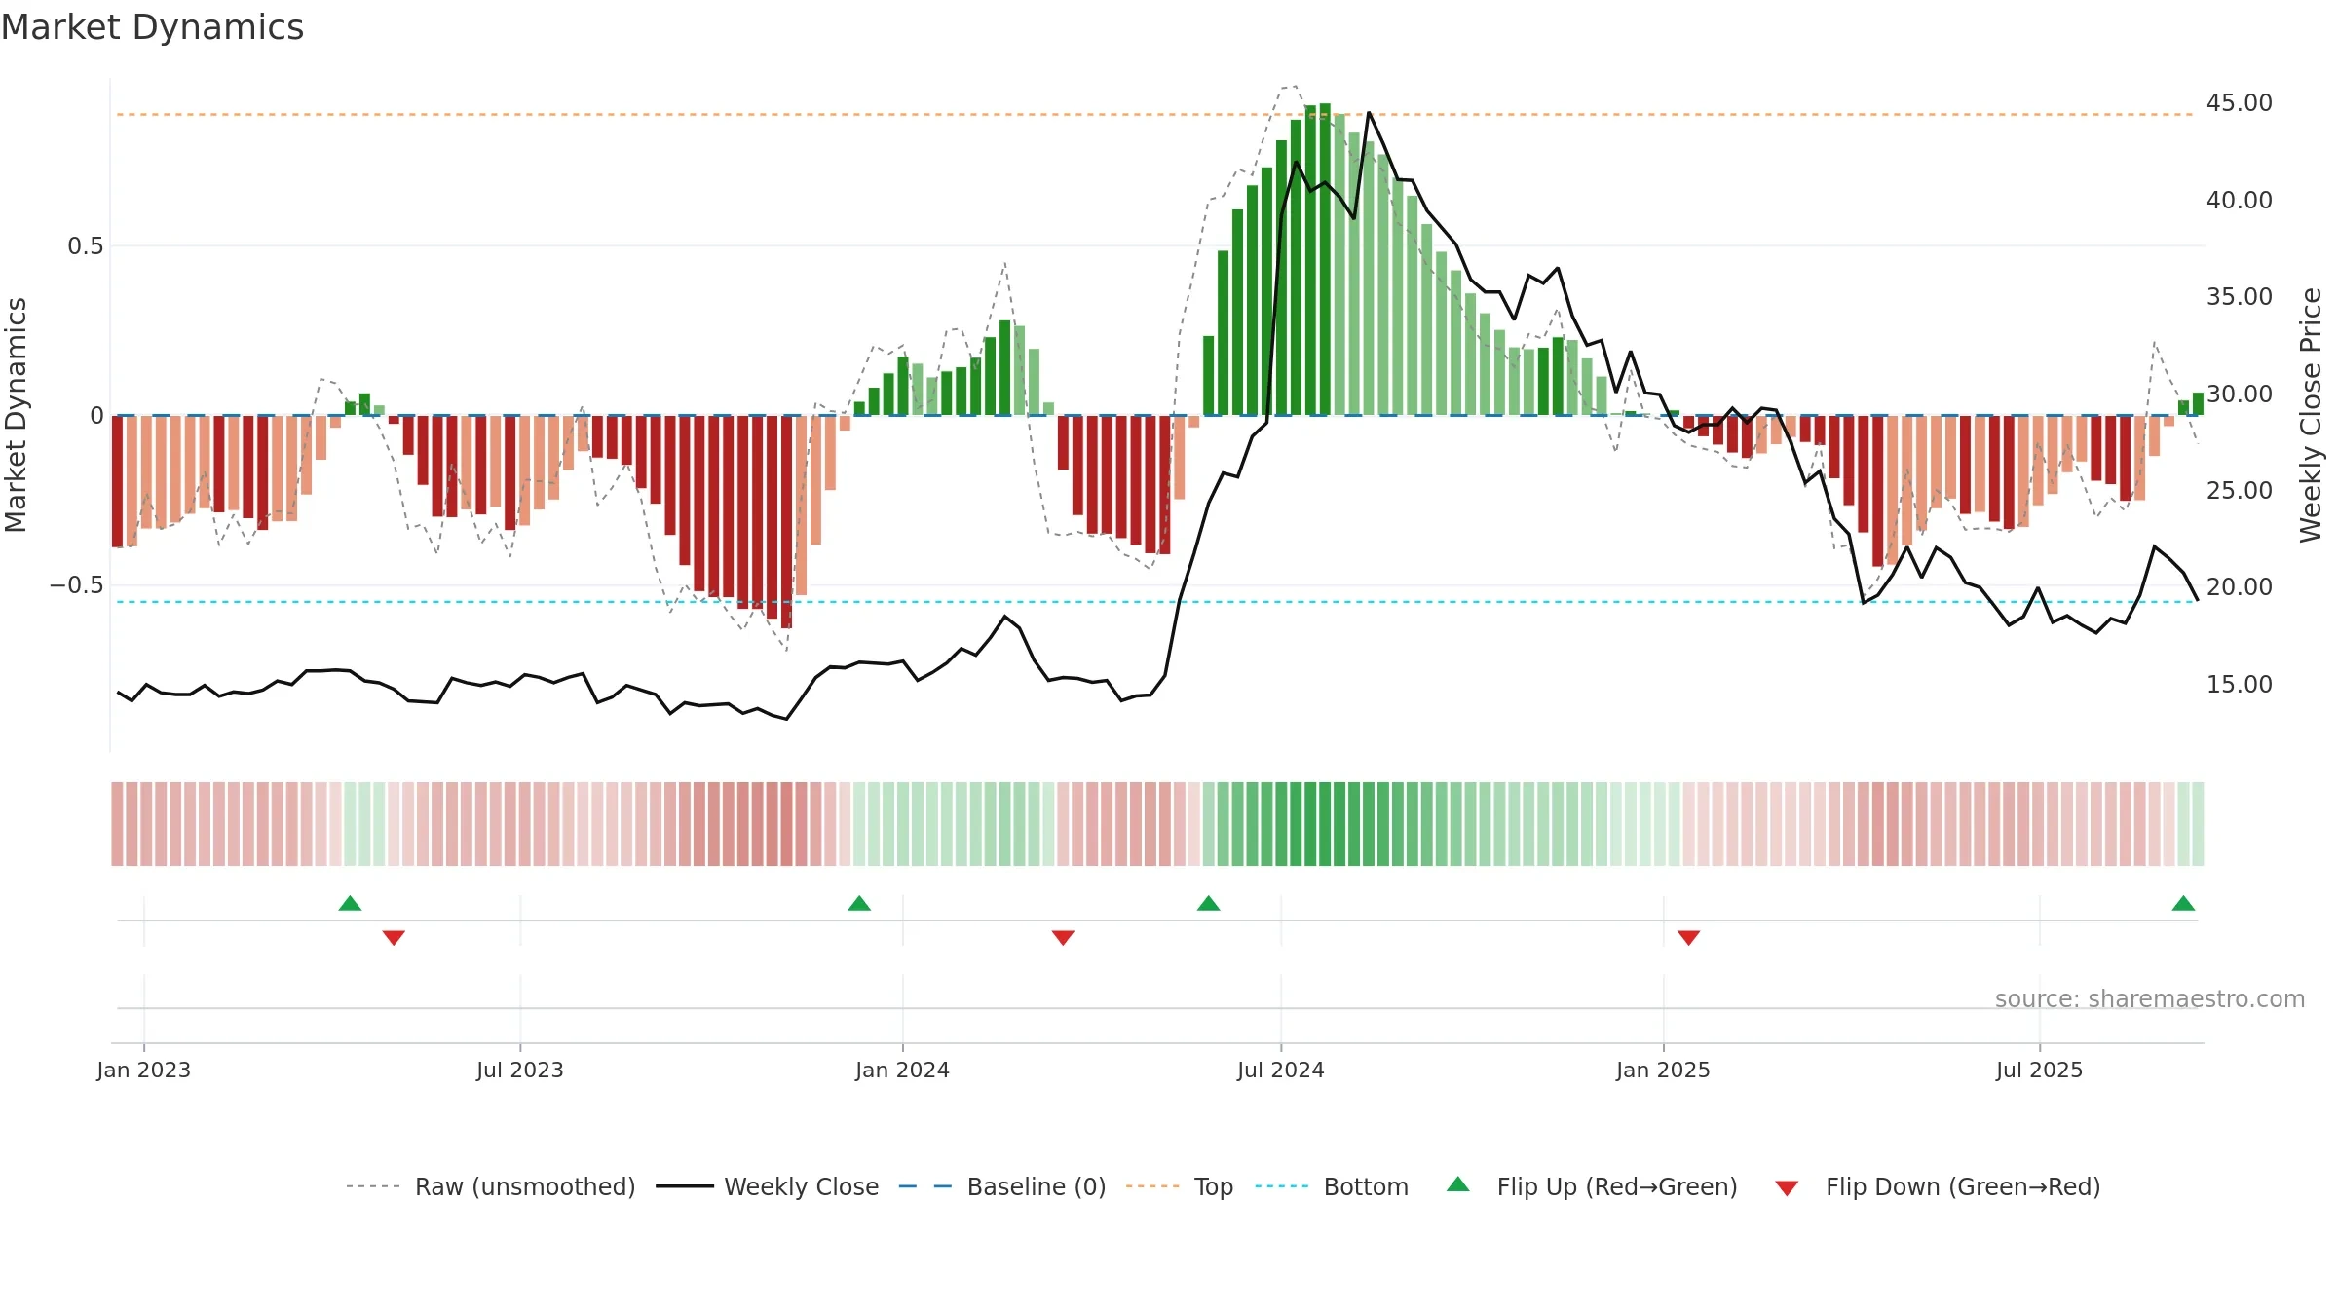Click the 40.00 right axis price label
This screenshot has height=1315, width=2338.
tap(2240, 200)
